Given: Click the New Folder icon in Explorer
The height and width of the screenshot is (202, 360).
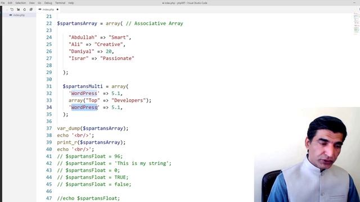Looking at the screenshot, I should 18,10.
